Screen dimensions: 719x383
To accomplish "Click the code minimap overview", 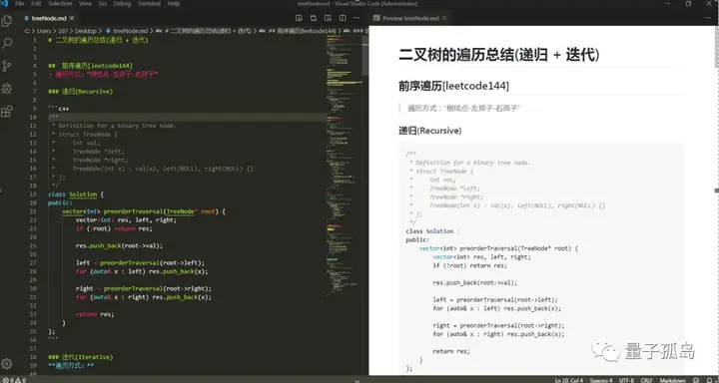I will (x=344, y=165).
